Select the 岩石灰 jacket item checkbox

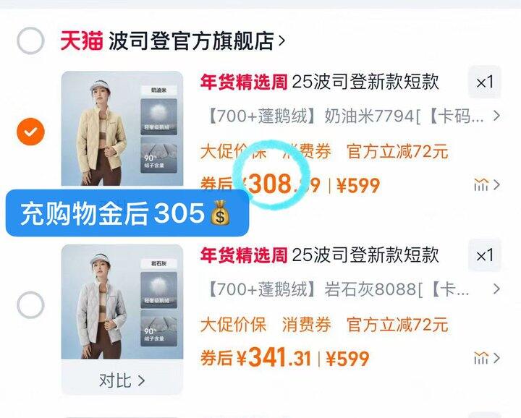pyautogui.click(x=30, y=304)
